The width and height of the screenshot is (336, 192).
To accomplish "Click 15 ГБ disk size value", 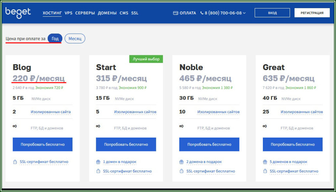I will pos(103,98).
